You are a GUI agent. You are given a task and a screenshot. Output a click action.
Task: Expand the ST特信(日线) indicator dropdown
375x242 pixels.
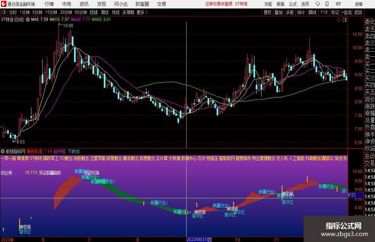tap(28, 19)
